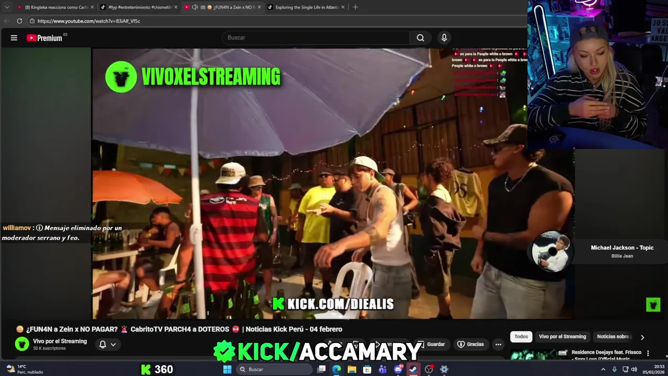Open the clock showing 20:53
The image size is (668, 376).
click(653, 369)
